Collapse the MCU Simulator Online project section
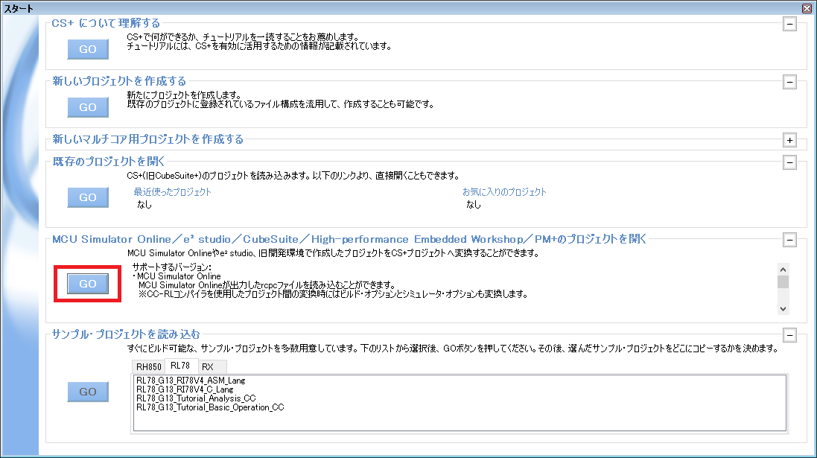 click(789, 240)
